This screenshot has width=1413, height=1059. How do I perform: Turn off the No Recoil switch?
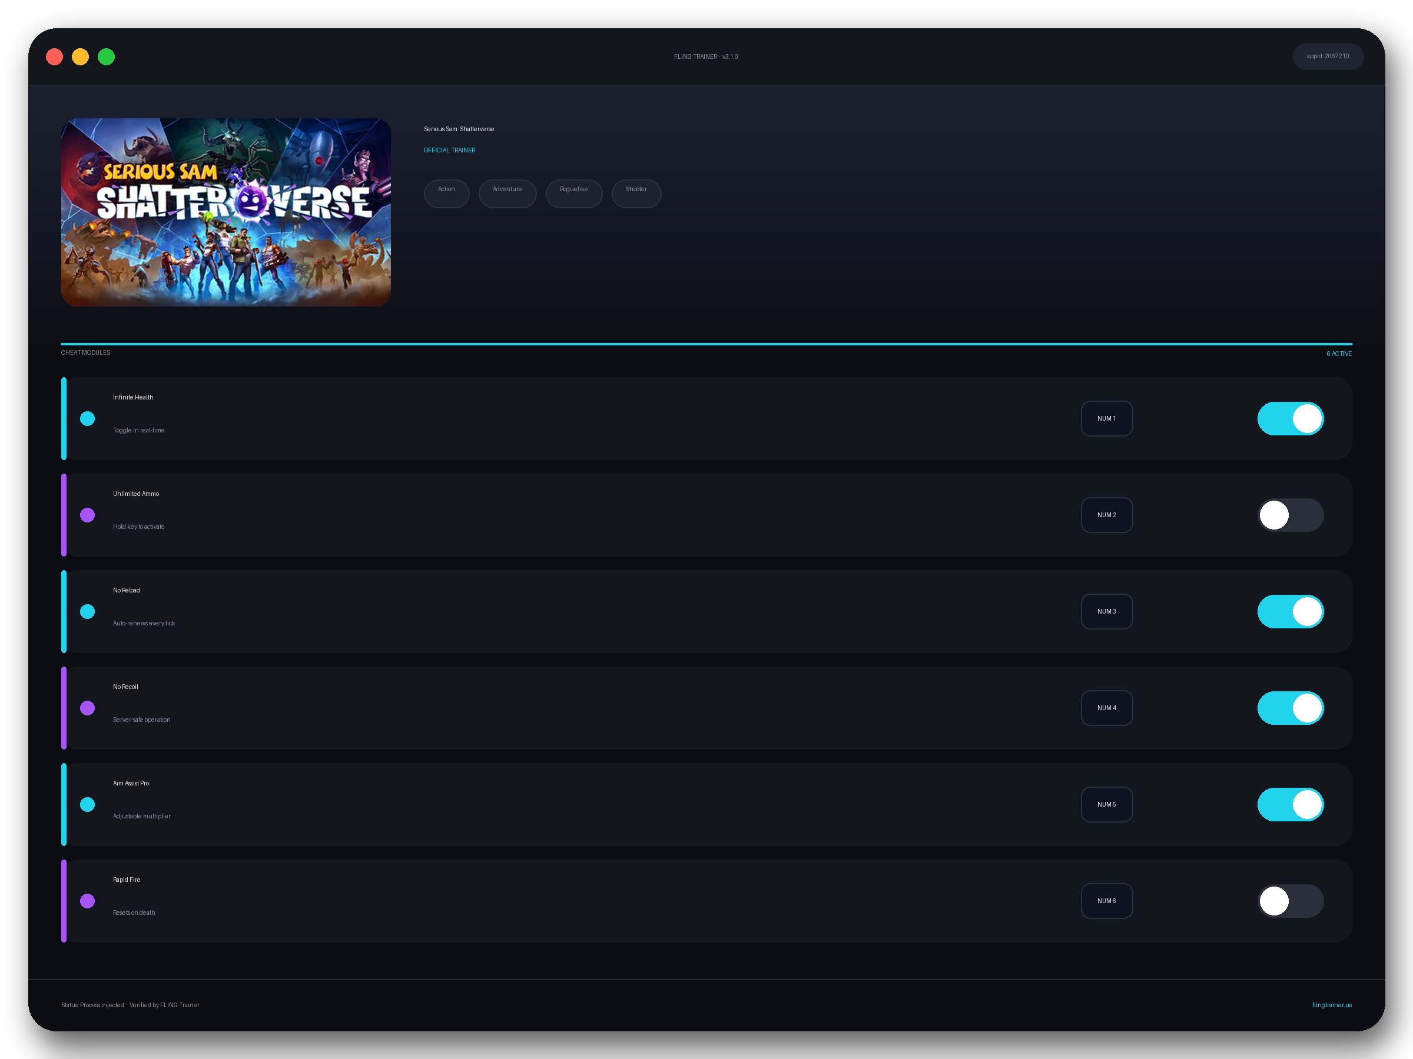point(1291,708)
